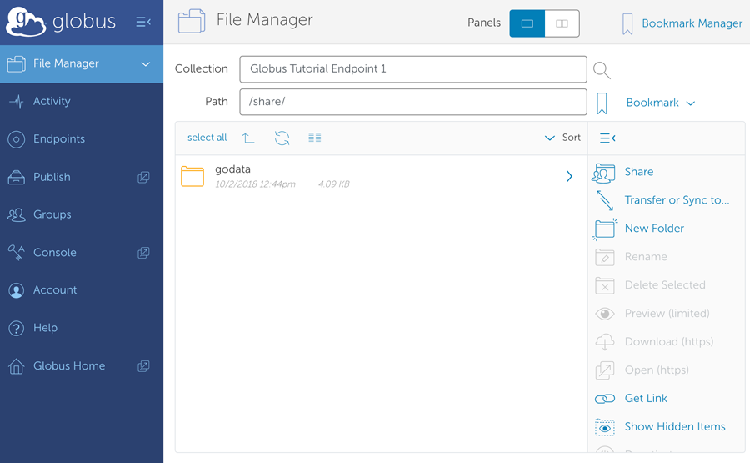The image size is (750, 463).
Task: Open the Account page
Action: pyautogui.click(x=55, y=289)
